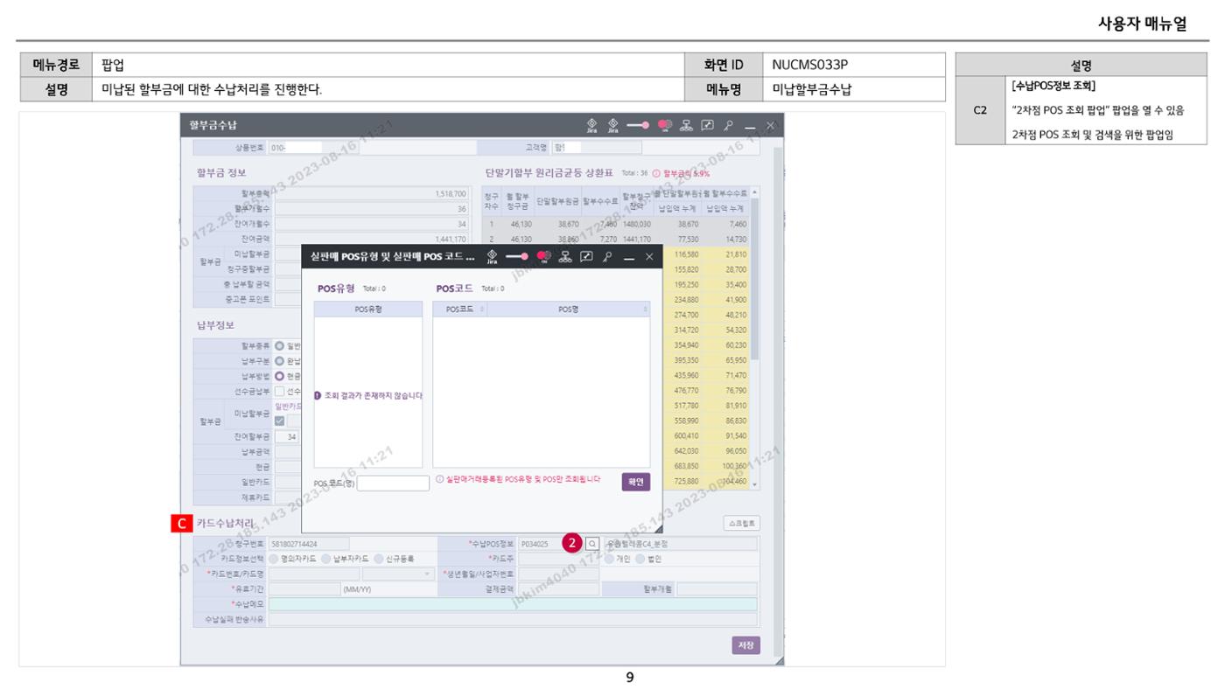
Task: Close the 할부금수납 window
Action: 770,127
